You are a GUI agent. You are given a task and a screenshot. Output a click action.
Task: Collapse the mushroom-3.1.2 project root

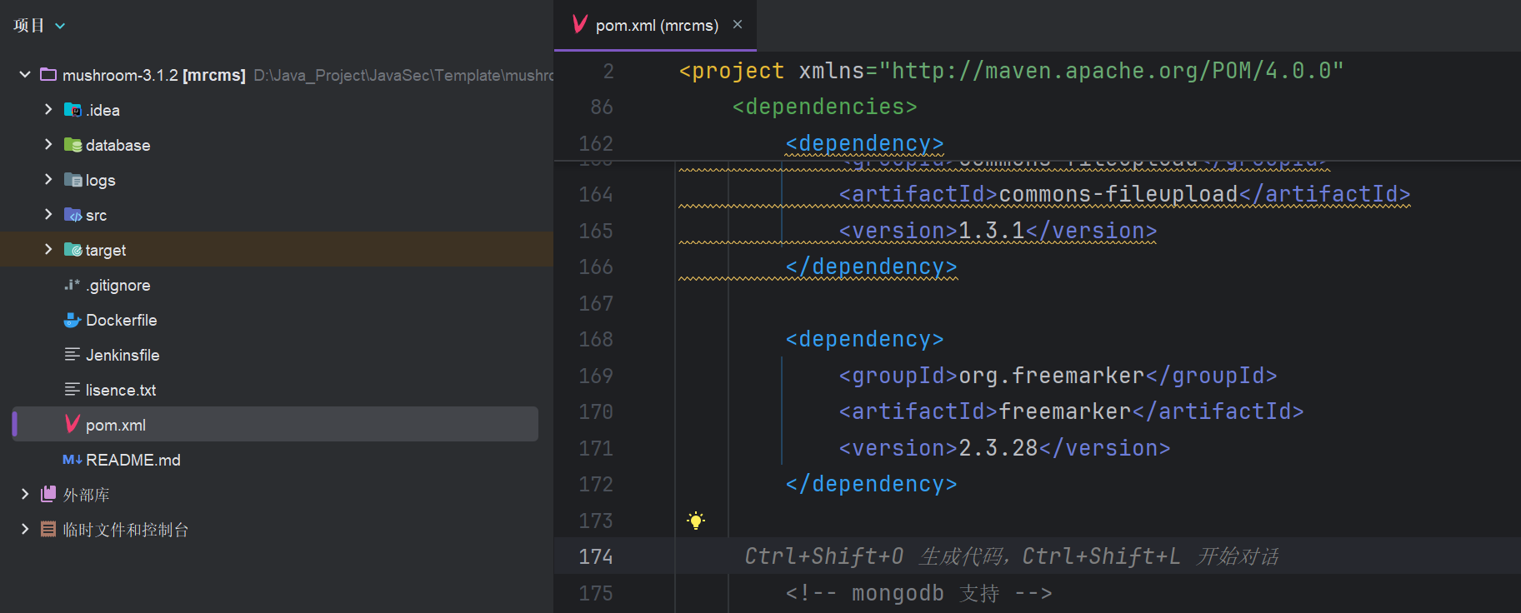pos(25,75)
